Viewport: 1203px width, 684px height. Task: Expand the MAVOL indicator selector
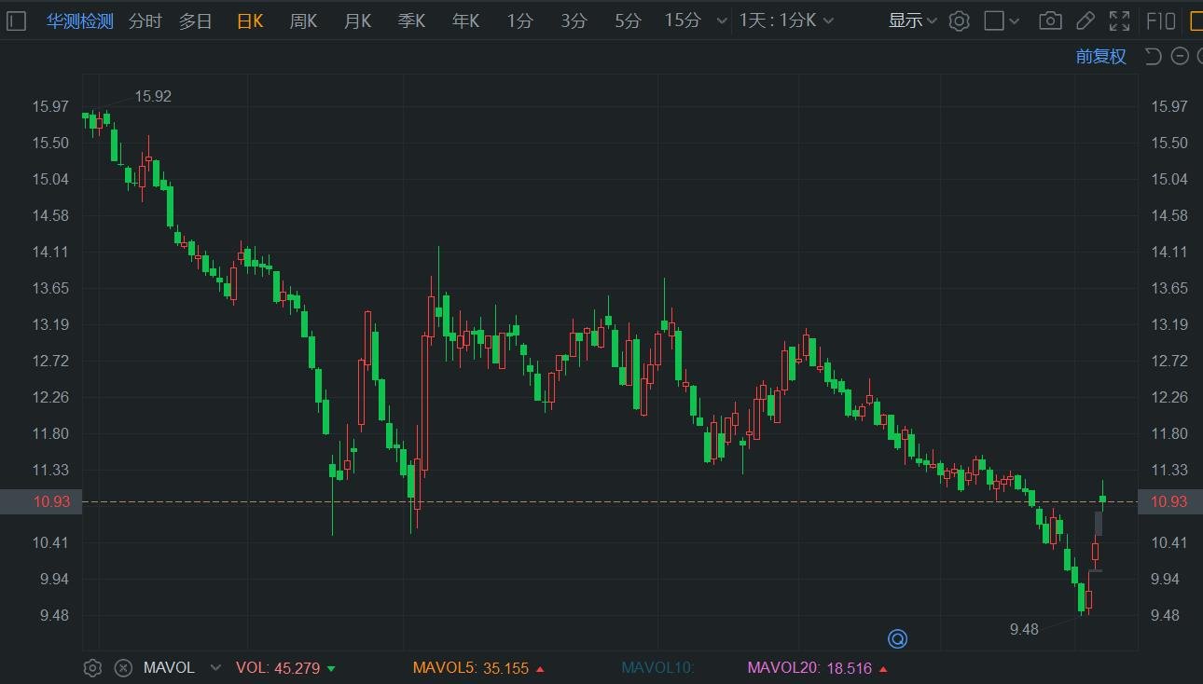click(x=215, y=667)
